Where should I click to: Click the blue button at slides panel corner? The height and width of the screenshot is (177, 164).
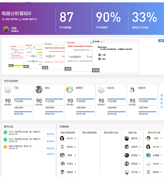point(161,41)
